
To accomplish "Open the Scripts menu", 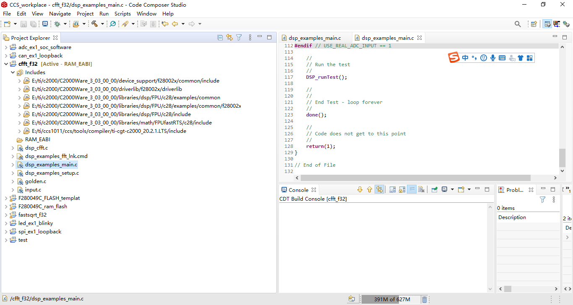I will click(122, 14).
